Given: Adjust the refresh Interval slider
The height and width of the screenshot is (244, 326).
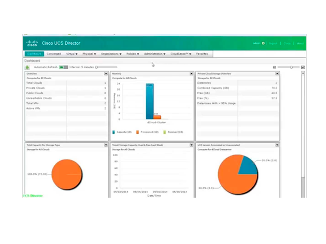Looking at the screenshot, I should (97, 67).
